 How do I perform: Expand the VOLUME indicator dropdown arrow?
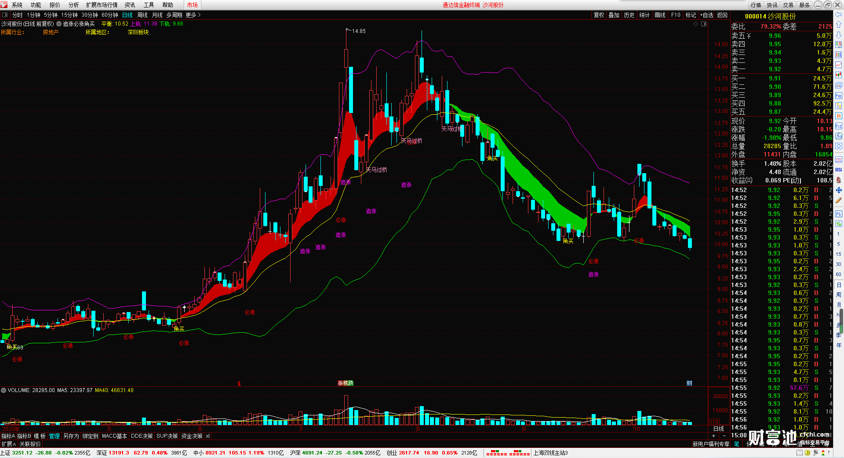coord(4,390)
